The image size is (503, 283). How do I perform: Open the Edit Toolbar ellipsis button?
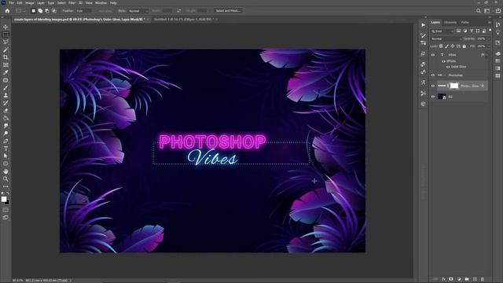pyautogui.click(x=6, y=186)
